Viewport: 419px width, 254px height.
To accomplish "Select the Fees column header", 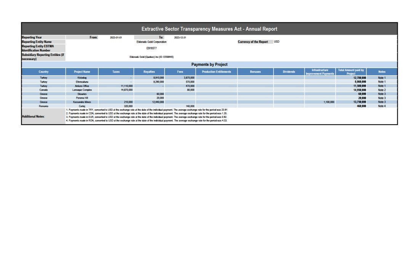I will pos(180,72).
